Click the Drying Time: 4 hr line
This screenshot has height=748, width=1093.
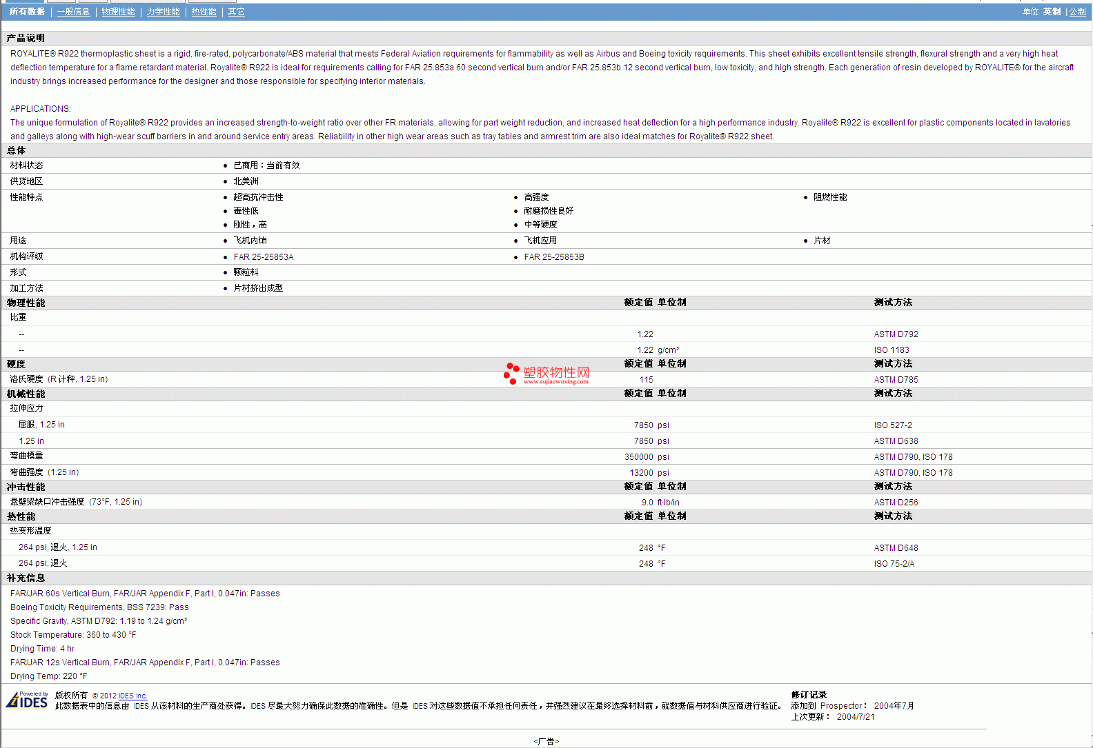[42, 649]
